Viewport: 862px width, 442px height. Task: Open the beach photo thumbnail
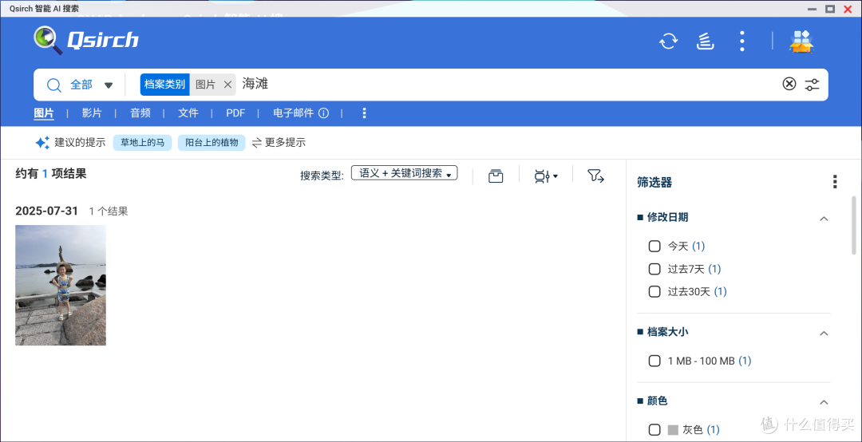point(61,285)
